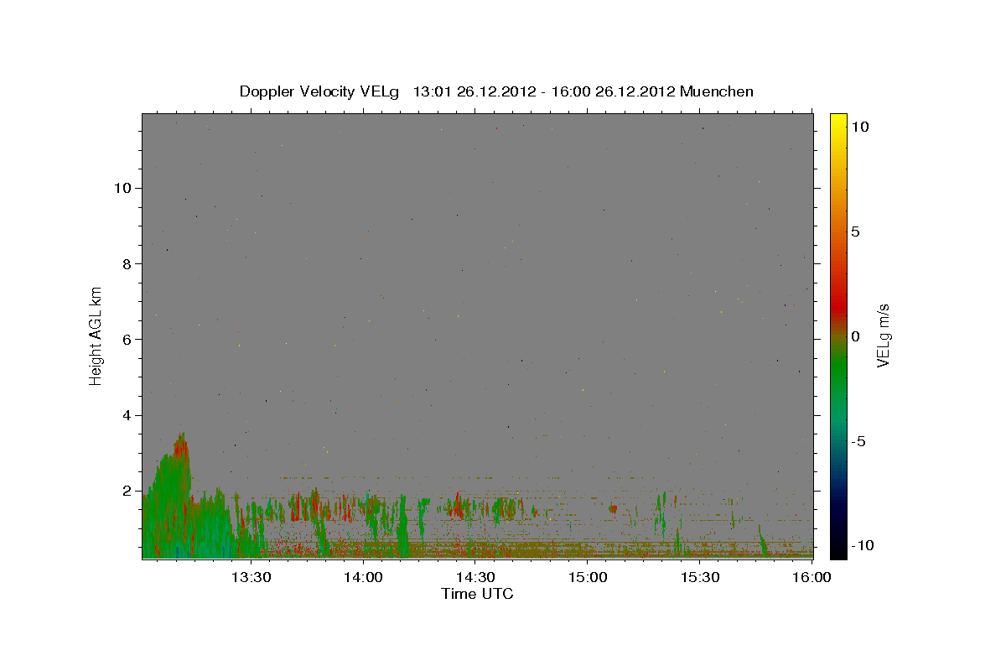1006x671 pixels.
Task: Click the 'Height AGL km' axis label
Action: [96, 335]
